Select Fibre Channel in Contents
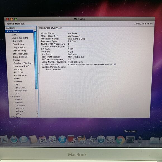This screenshot has height=162, width=162. [x=20, y=57]
